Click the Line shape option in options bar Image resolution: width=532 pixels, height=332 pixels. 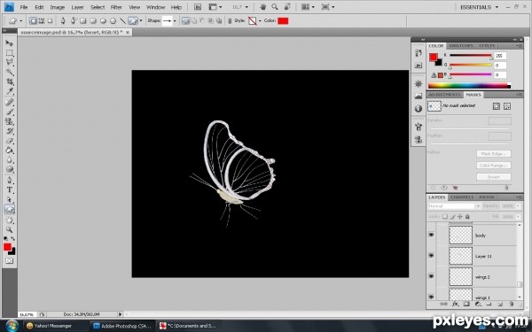tap(122, 21)
